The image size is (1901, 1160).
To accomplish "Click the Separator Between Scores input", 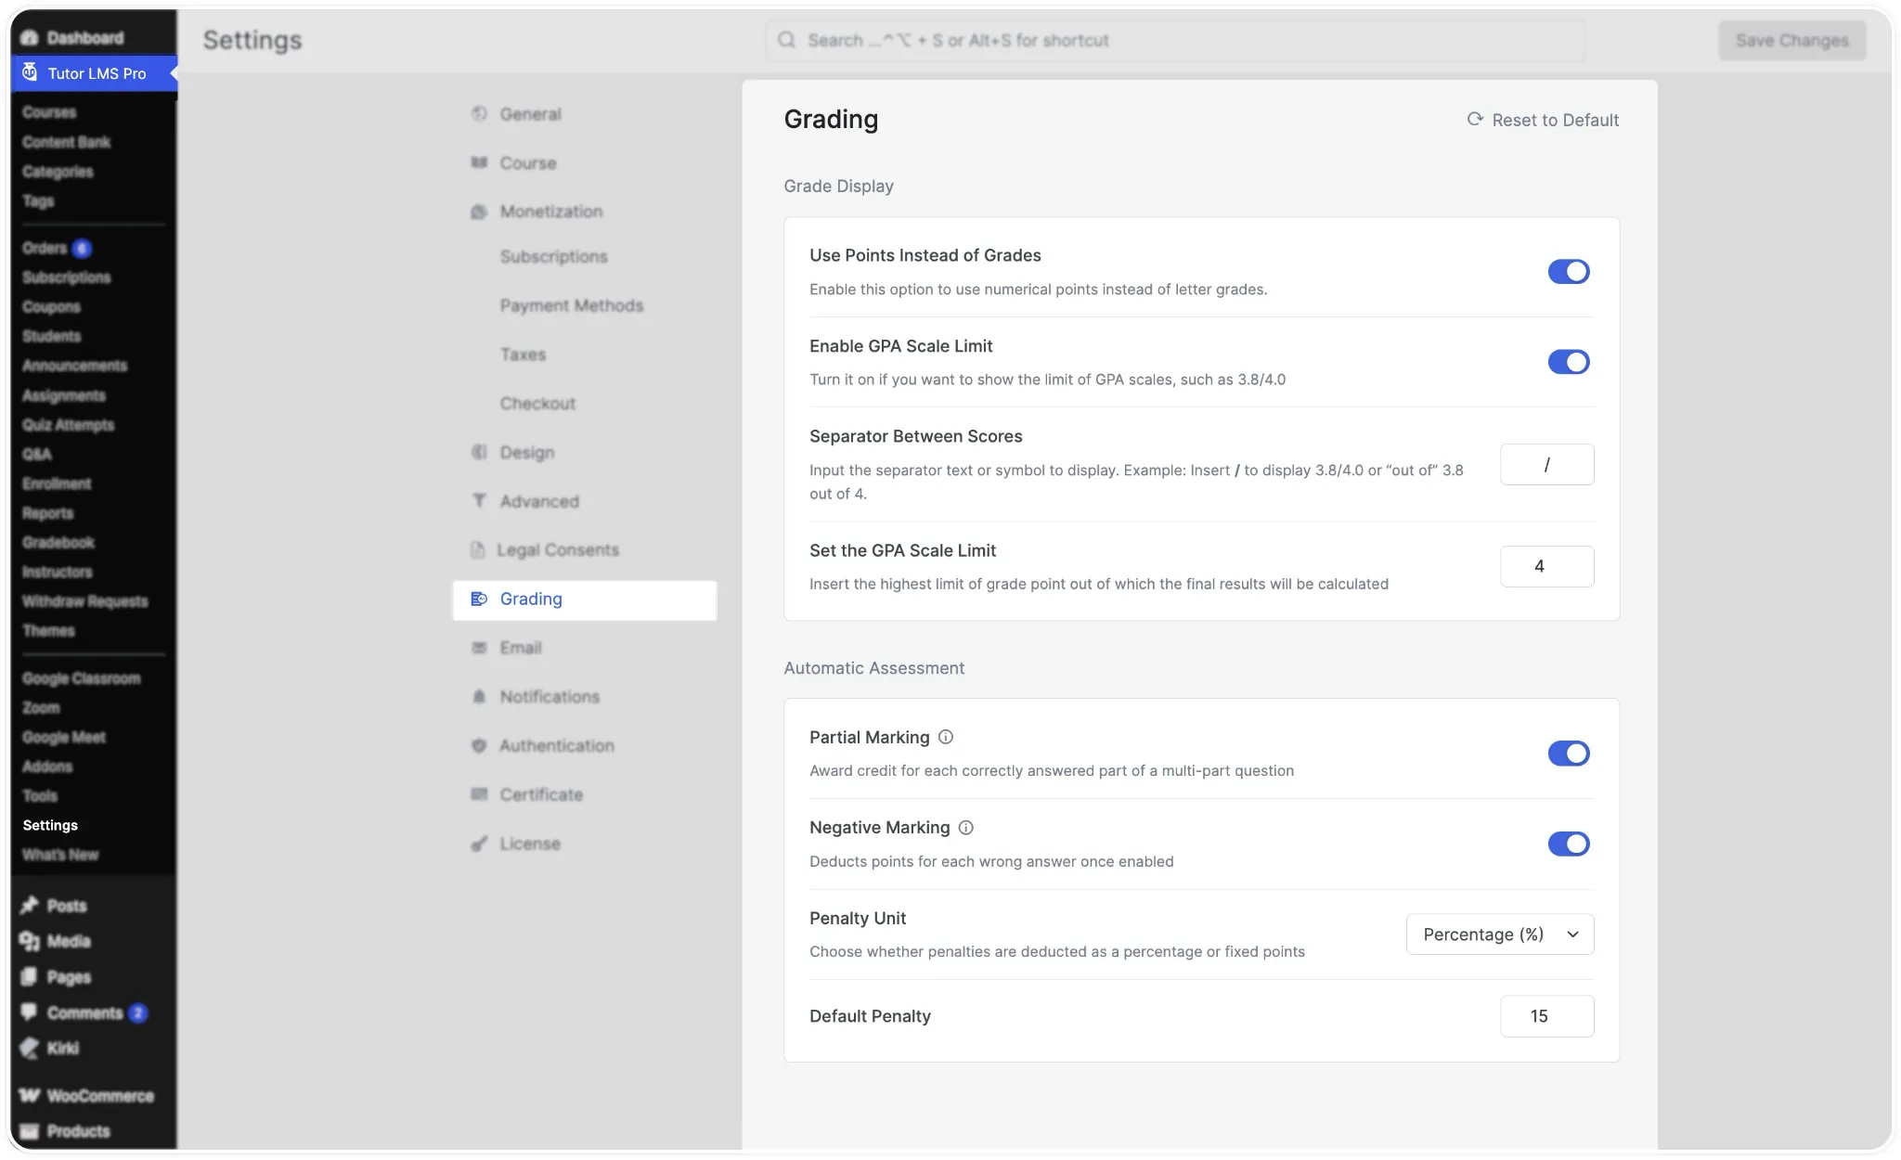I will 1546,464.
